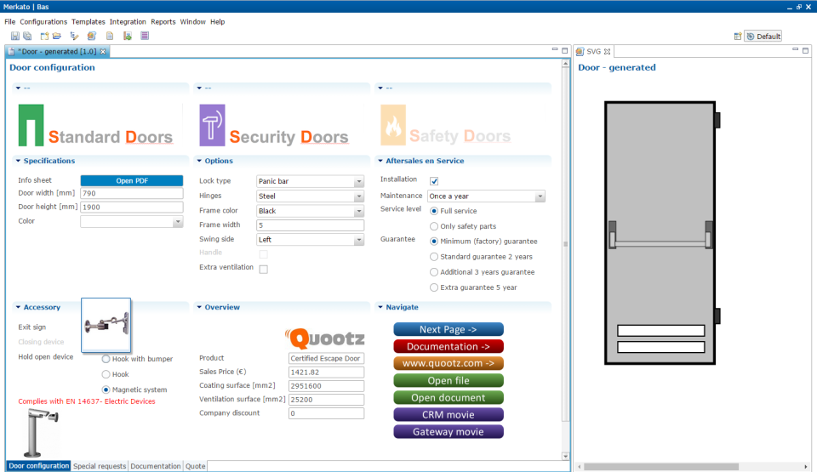817x472 pixels.
Task: Click the Next Page -> button
Action: (x=448, y=329)
